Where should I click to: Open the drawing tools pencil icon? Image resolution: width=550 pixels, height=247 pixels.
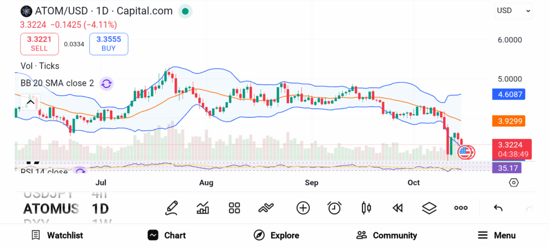[x=172, y=207]
